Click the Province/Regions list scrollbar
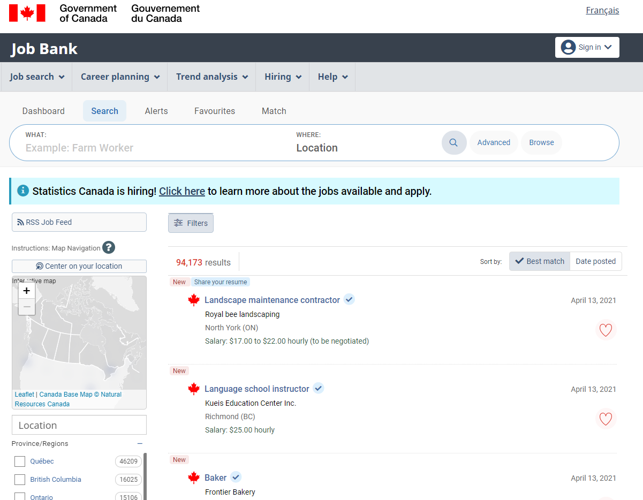The image size is (643, 500). tap(145, 476)
